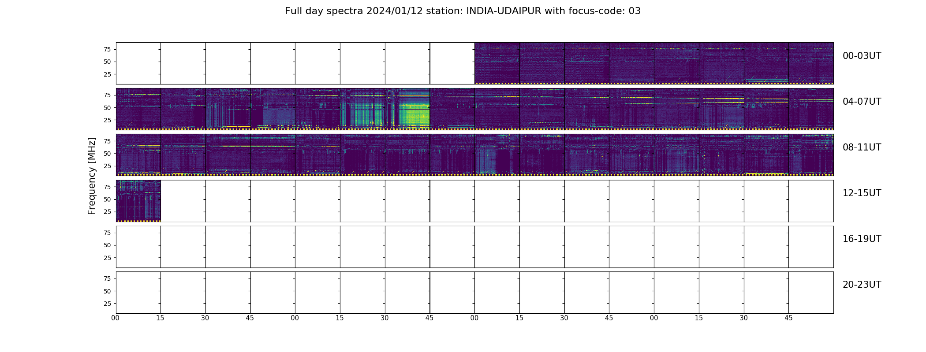Select the 75 tick label of the 20-23UT row
Image resolution: width=926 pixels, height=352 pixels.
(107, 279)
